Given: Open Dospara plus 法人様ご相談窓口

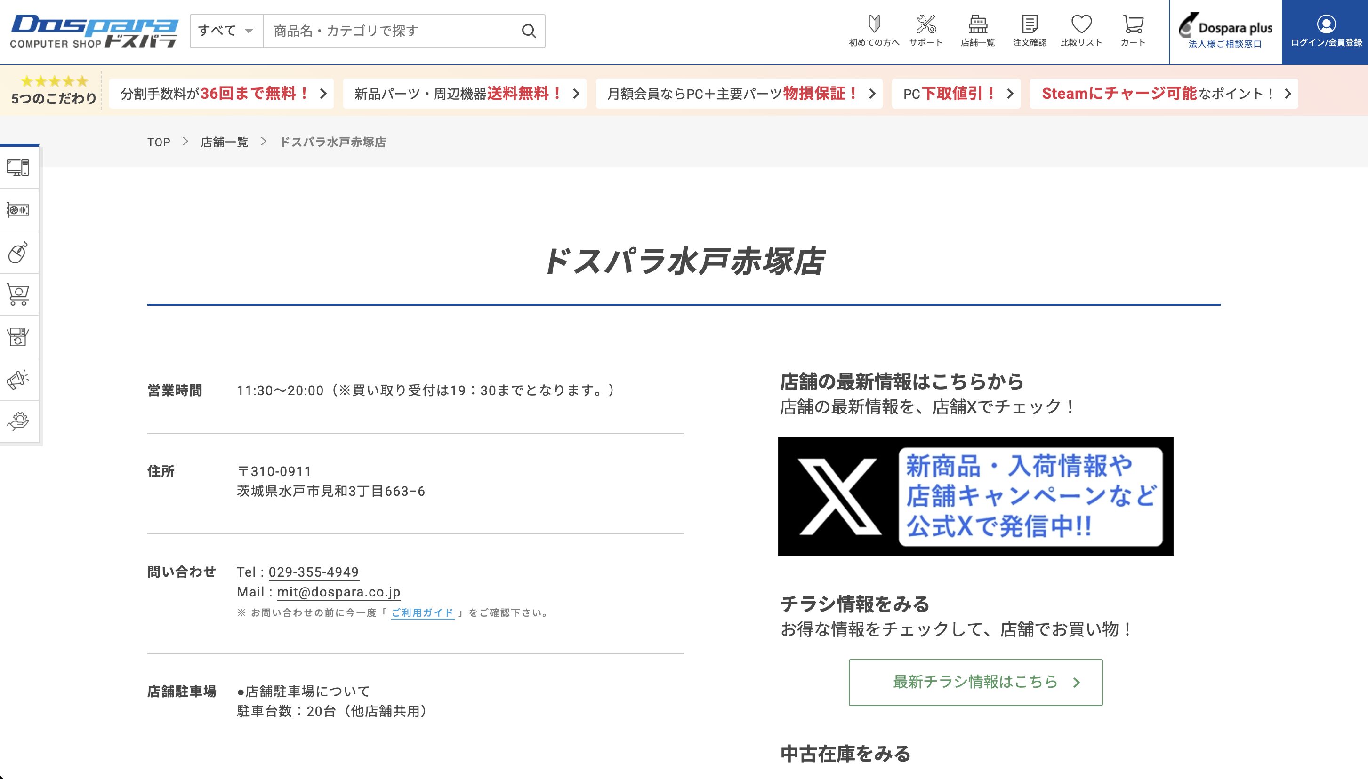Looking at the screenshot, I should point(1225,32).
